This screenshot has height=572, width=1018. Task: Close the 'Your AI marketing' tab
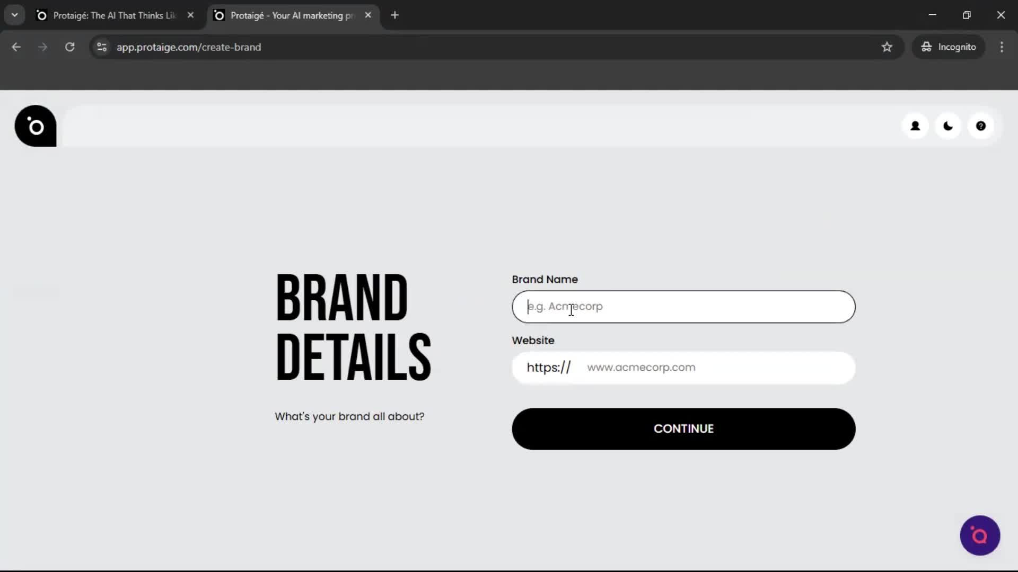pos(368,15)
